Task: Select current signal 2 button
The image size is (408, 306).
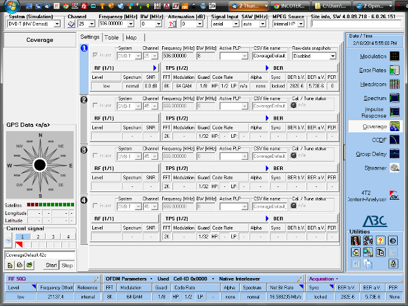Action: coord(38,237)
